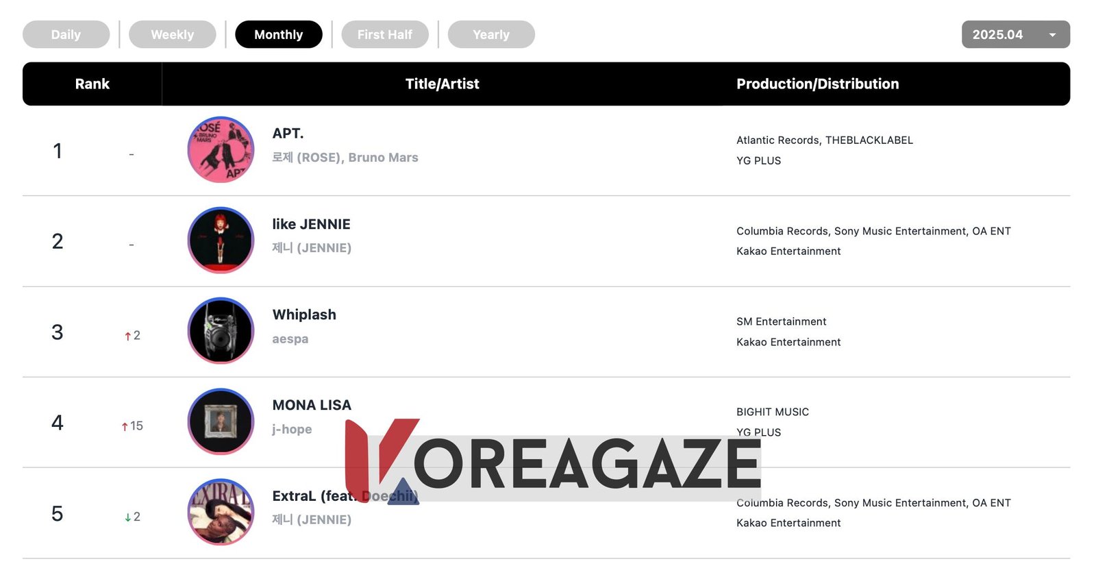1096x566 pixels.
Task: Switch to First Half chart
Action: click(x=384, y=34)
